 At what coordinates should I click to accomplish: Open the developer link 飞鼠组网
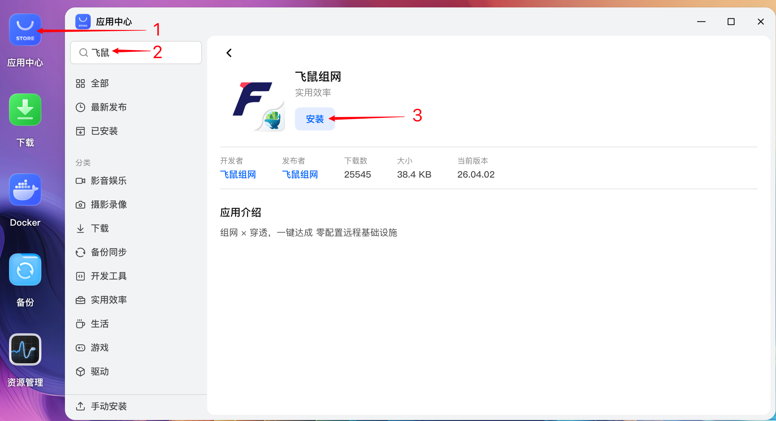coord(238,175)
